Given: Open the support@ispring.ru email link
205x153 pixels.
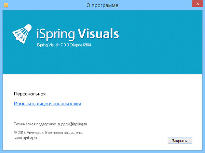Looking at the screenshot, I should pos(72,124).
